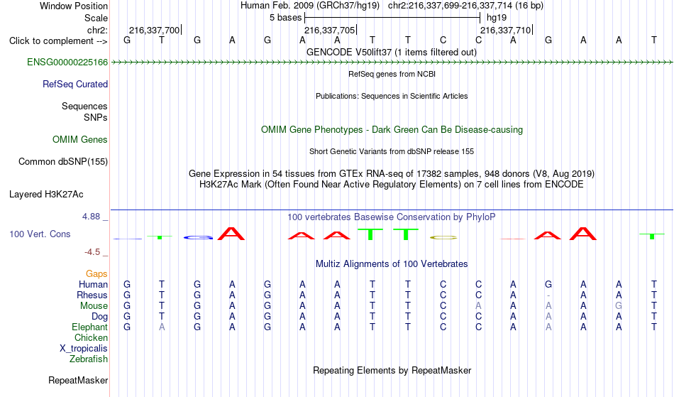Click the "OMIM Gene Phenotypes" dark green title

tap(392, 129)
